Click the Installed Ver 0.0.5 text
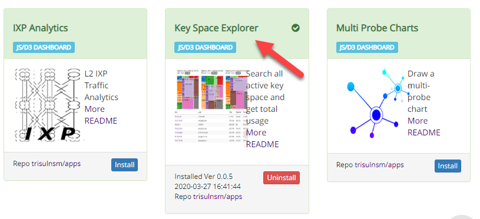480x219 pixels. click(204, 177)
